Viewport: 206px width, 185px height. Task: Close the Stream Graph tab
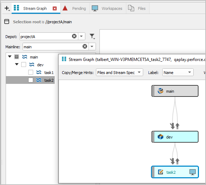pyautogui.click(x=55, y=8)
